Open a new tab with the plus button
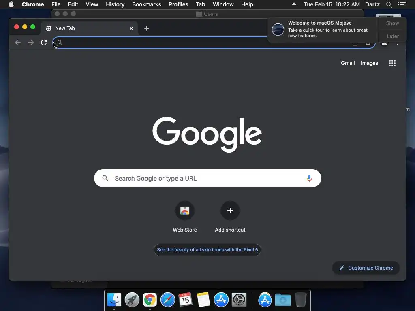 click(x=147, y=28)
